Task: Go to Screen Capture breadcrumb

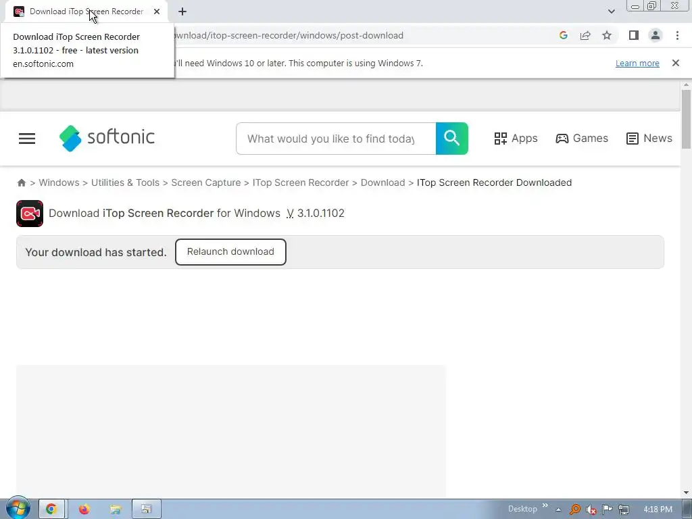Action: (x=206, y=182)
